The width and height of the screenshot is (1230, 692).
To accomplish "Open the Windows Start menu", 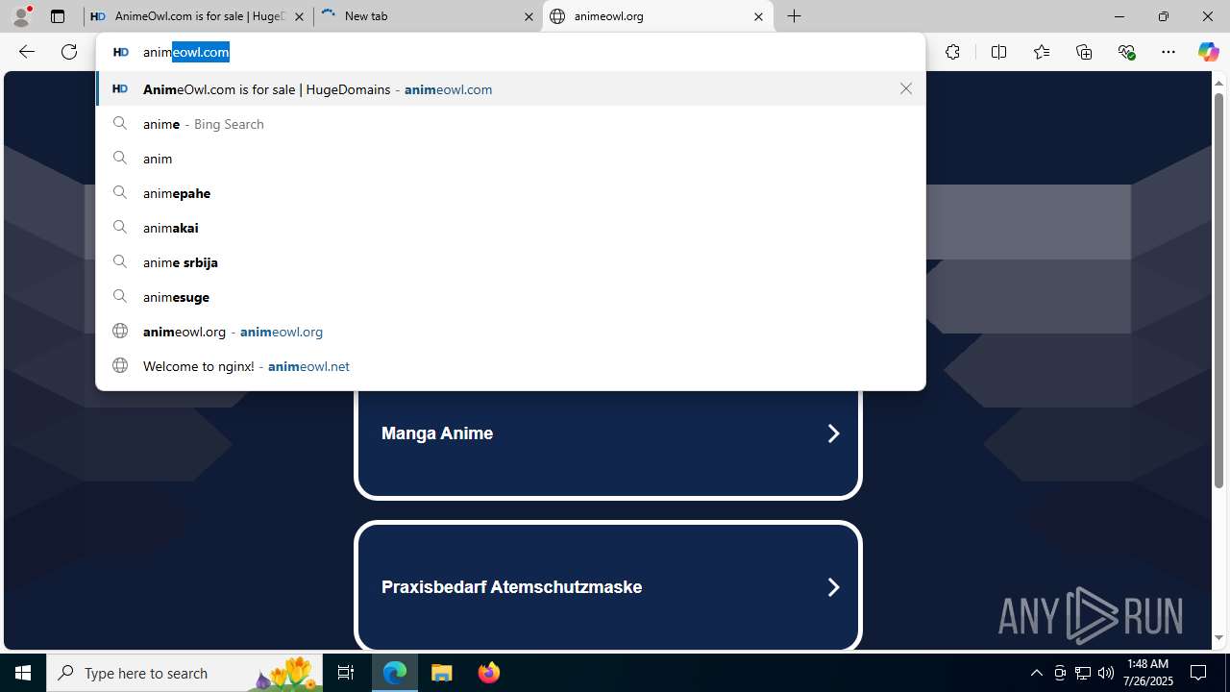I will coord(23,673).
